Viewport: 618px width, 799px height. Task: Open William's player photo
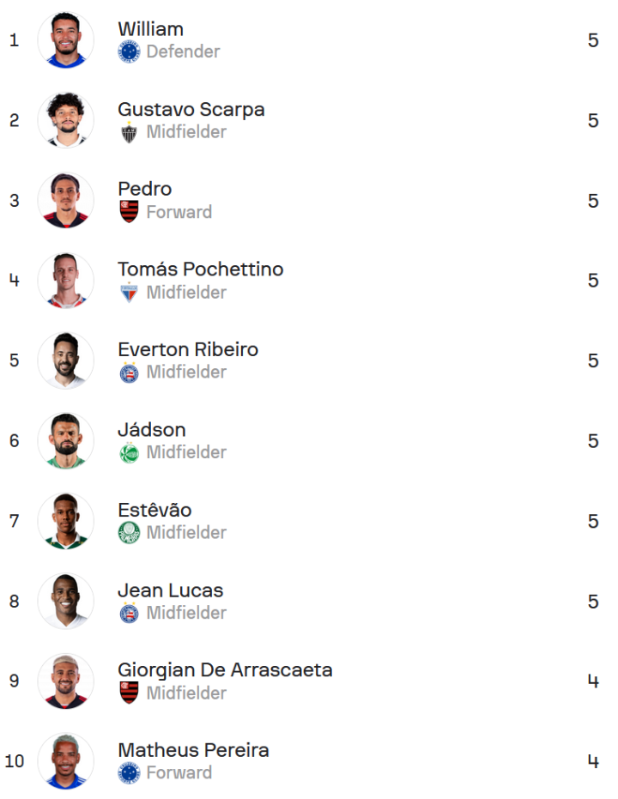(x=66, y=40)
